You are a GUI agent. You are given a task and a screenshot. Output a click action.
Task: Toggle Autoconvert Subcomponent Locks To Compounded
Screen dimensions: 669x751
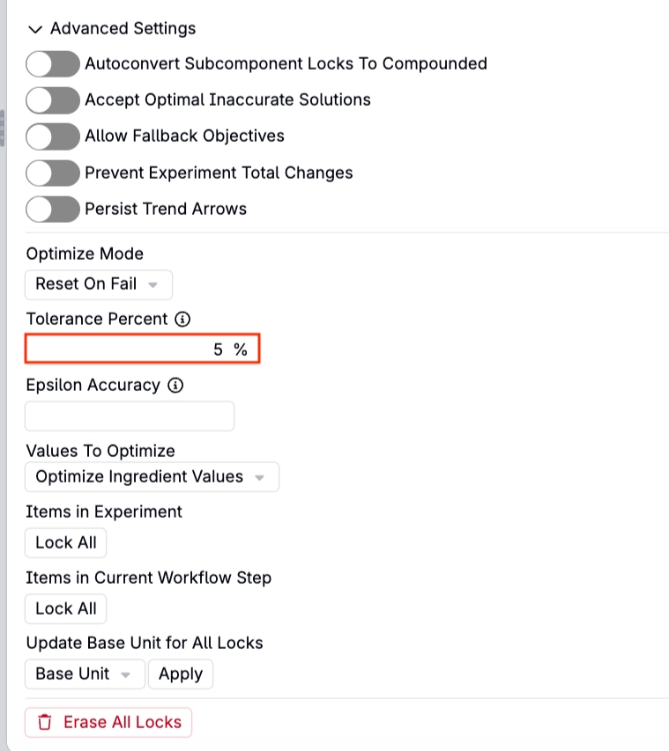[x=53, y=63]
